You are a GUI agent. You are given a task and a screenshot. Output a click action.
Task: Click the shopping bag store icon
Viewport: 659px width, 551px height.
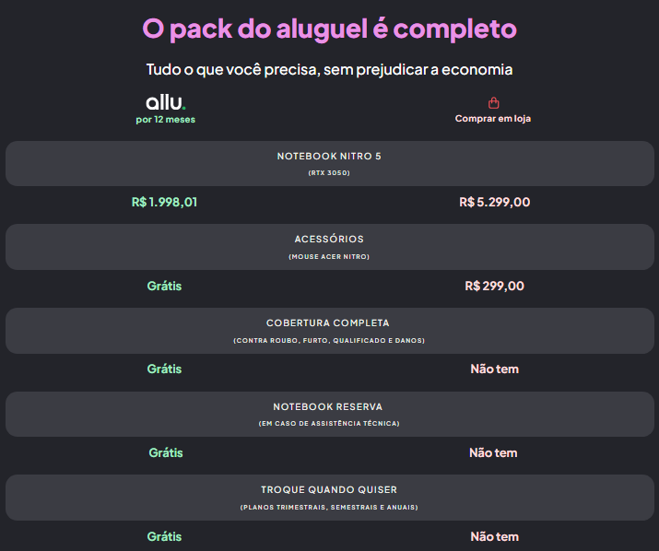(493, 103)
